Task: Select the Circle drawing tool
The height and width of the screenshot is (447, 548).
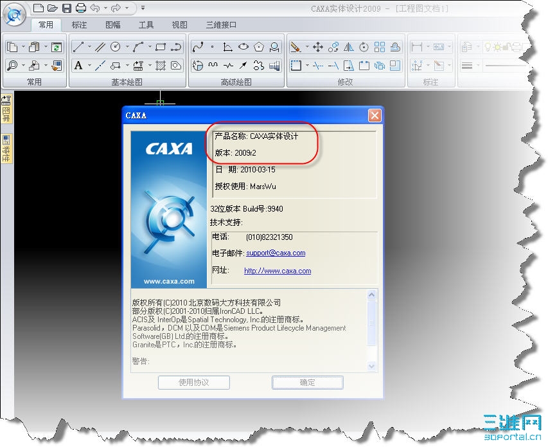Action: [116, 46]
